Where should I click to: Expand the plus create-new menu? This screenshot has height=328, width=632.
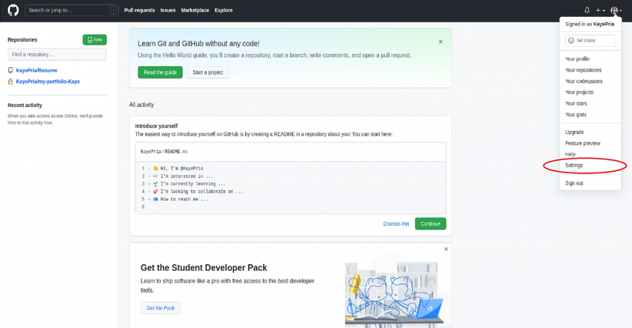(x=600, y=10)
